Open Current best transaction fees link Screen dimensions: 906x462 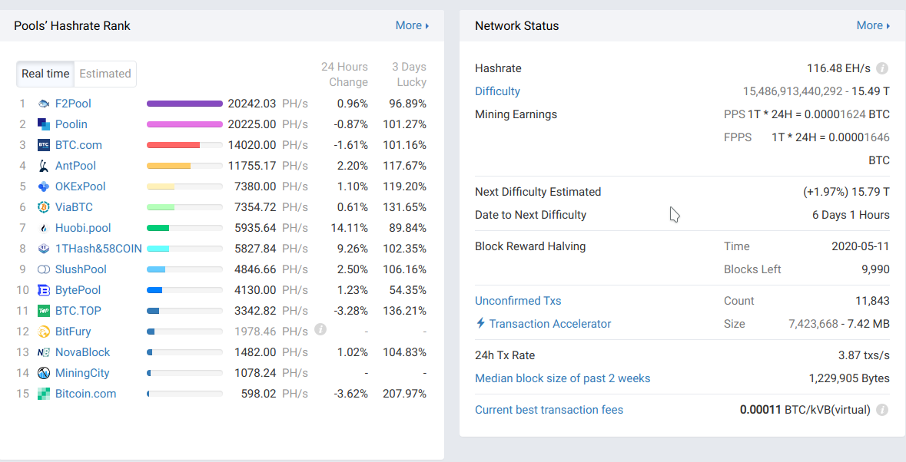pos(549,410)
